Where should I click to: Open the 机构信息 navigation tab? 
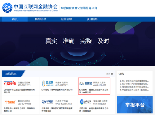[41, 19]
